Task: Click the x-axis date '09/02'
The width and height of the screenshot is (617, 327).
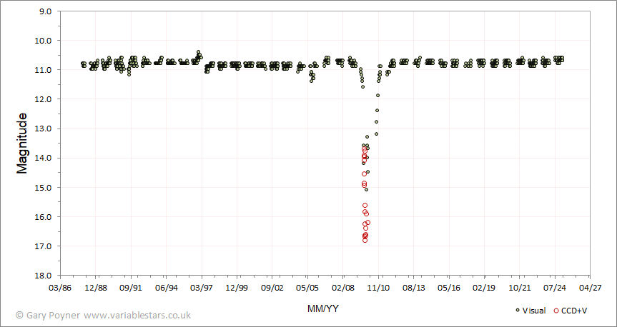Action: (x=272, y=288)
